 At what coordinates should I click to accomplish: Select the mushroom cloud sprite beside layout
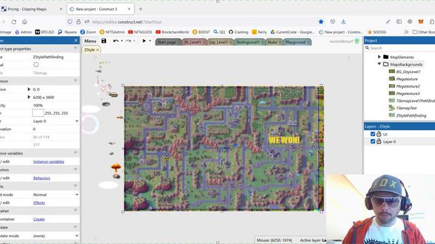[116, 167]
